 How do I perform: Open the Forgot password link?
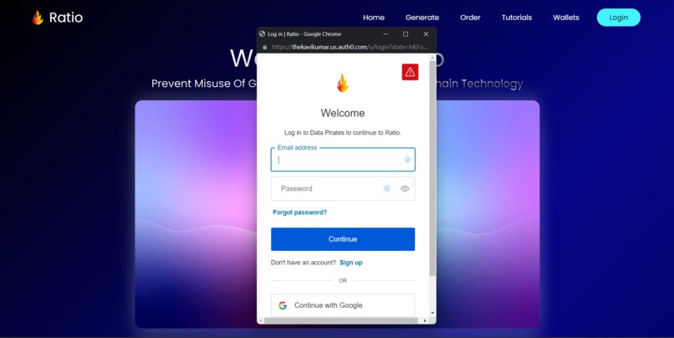[299, 213]
